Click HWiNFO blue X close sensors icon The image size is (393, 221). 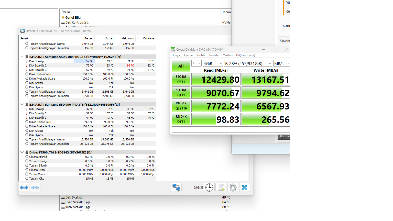pyautogui.click(x=245, y=187)
